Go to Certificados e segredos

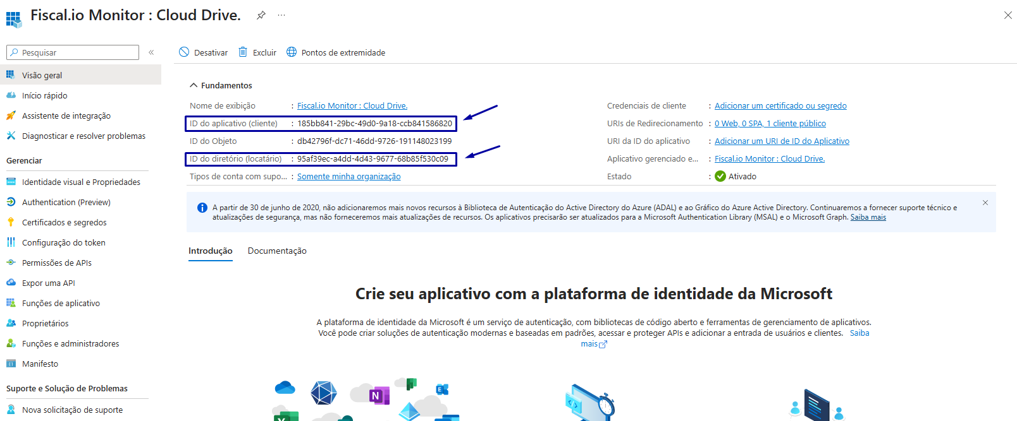tap(80, 222)
